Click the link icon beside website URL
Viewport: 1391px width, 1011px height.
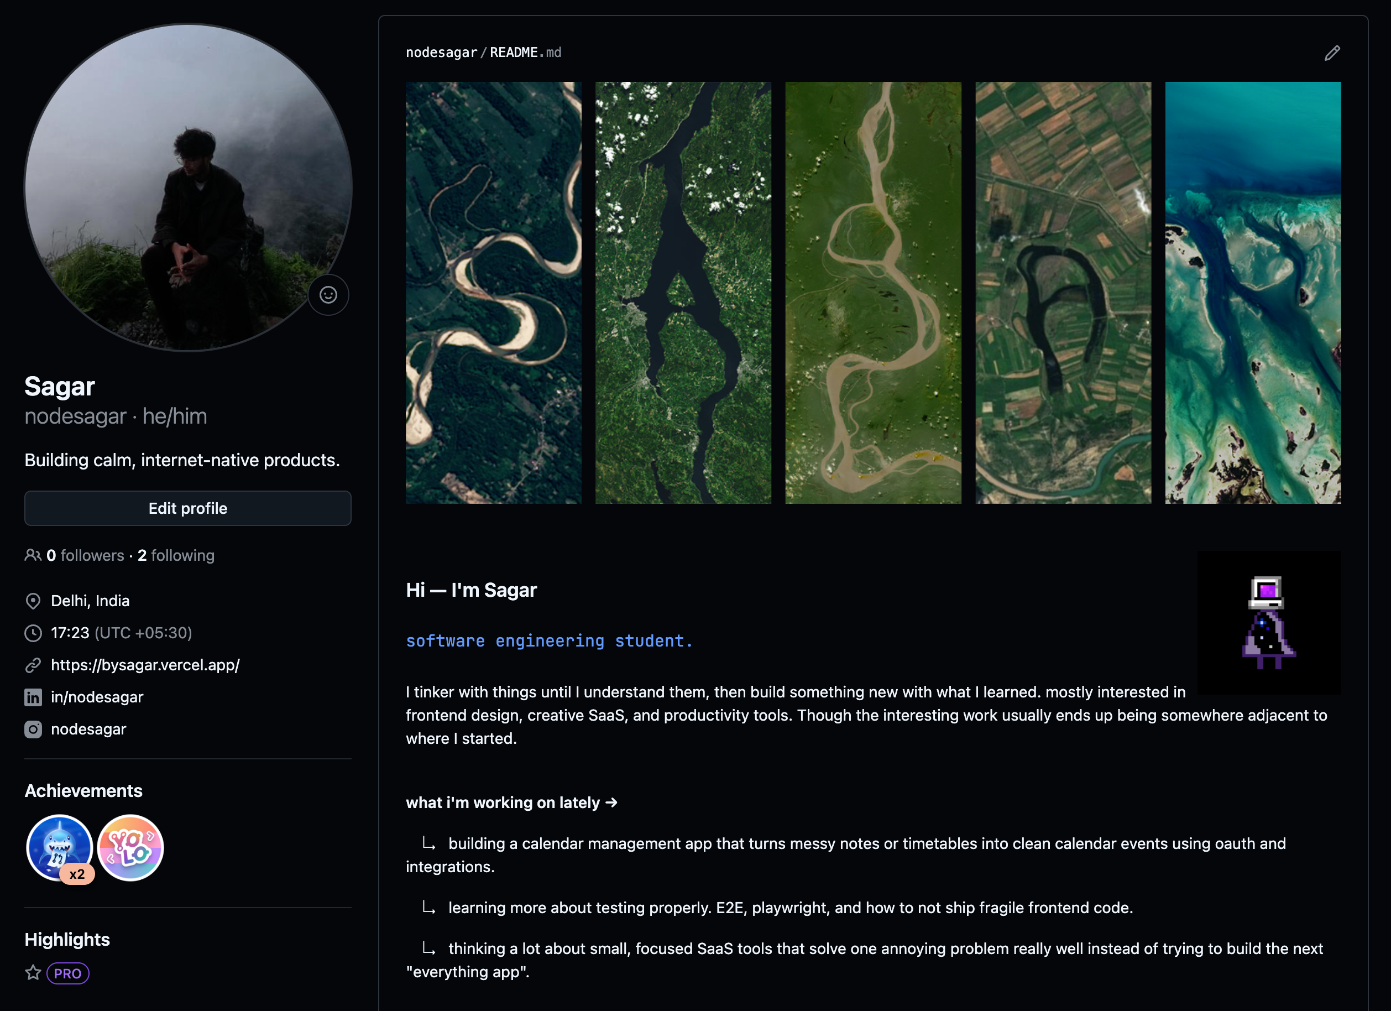coord(33,665)
